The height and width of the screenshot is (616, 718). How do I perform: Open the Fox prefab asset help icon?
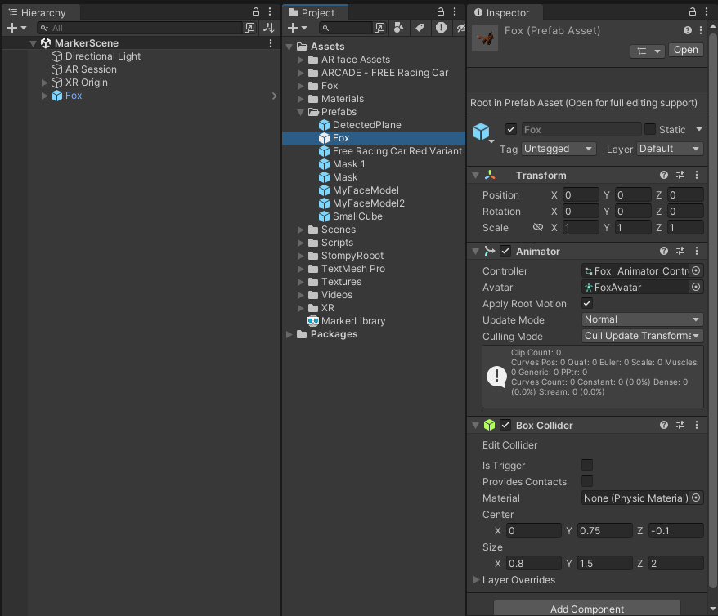click(687, 30)
